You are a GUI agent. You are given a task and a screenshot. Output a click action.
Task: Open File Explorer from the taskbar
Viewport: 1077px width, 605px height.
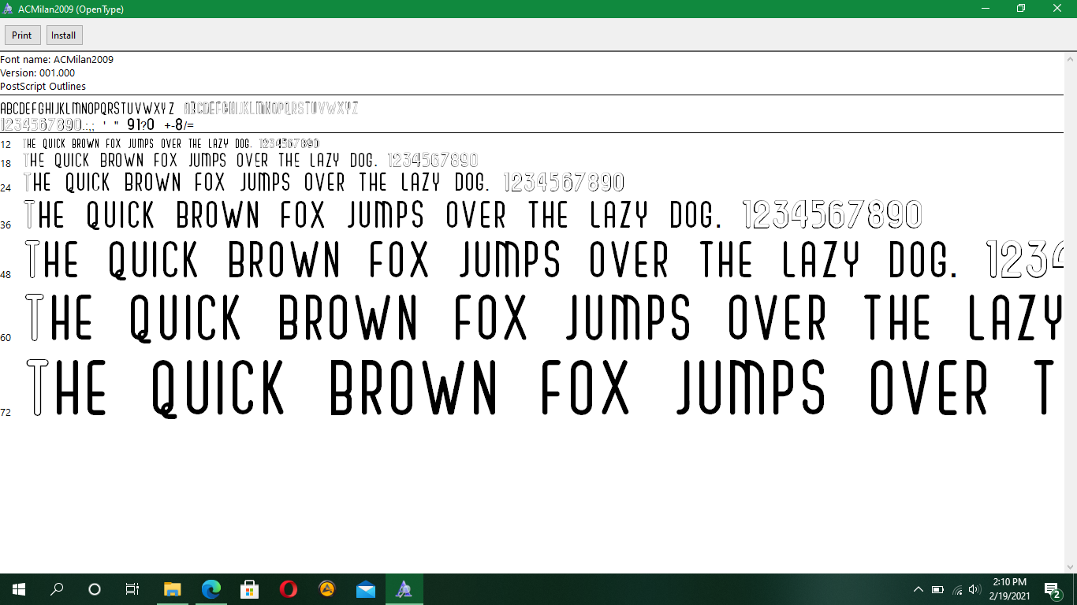[x=171, y=588]
